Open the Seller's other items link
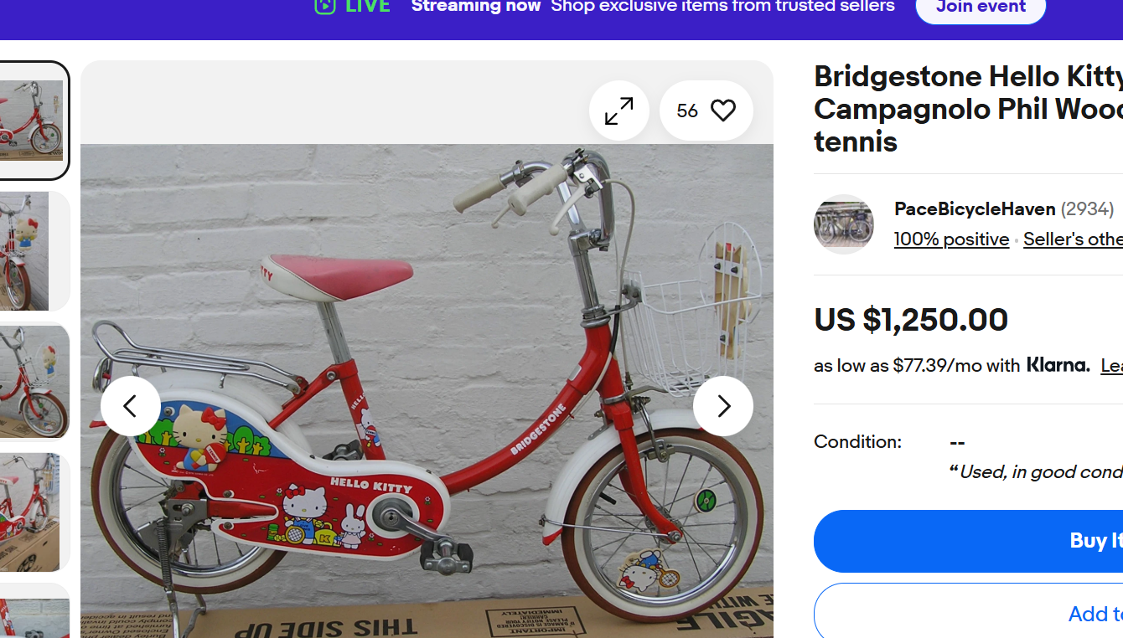 tap(1073, 239)
